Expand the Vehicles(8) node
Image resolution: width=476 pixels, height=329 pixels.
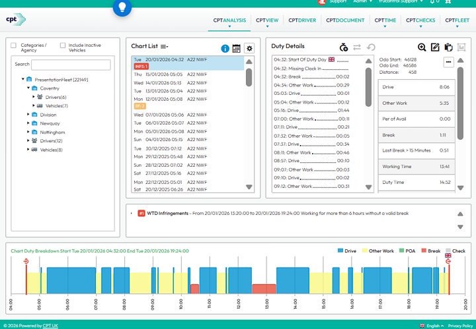28,149
